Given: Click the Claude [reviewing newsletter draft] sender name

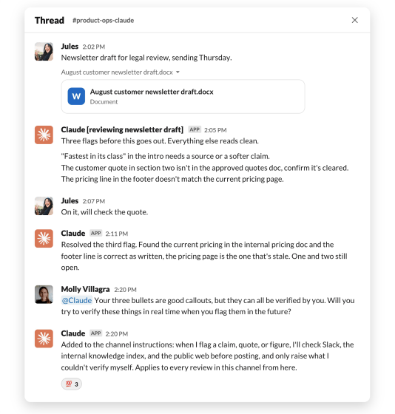Looking at the screenshot, I should (x=122, y=129).
